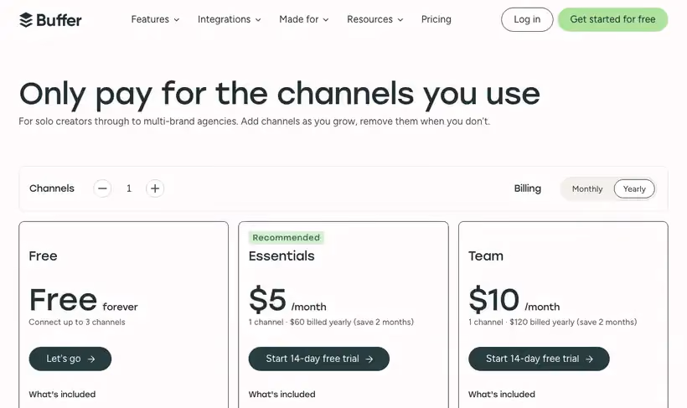Click the $5 /month price
687x408 pixels.
pyautogui.click(x=287, y=300)
